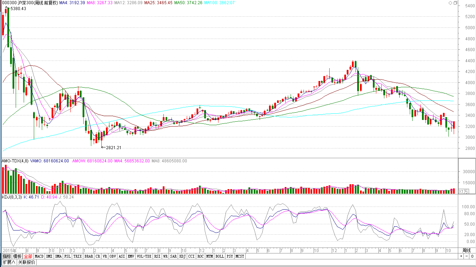Image resolution: width=476 pixels, height=267 pixels.
Task: Select the VOL-TDX indicator tab
Action: tap(144, 256)
